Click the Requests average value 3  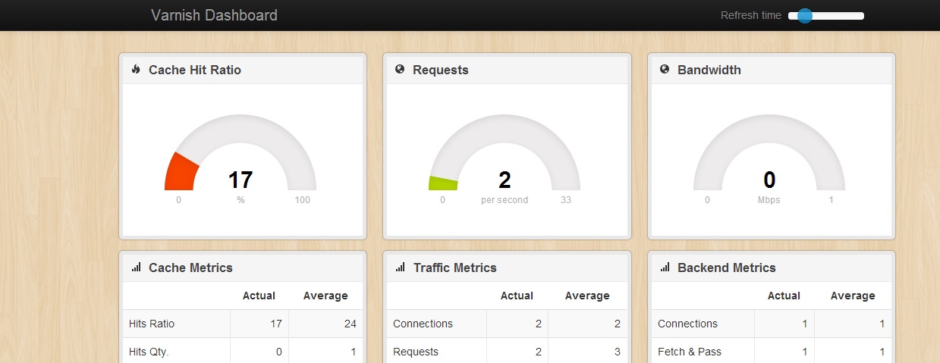pos(618,352)
